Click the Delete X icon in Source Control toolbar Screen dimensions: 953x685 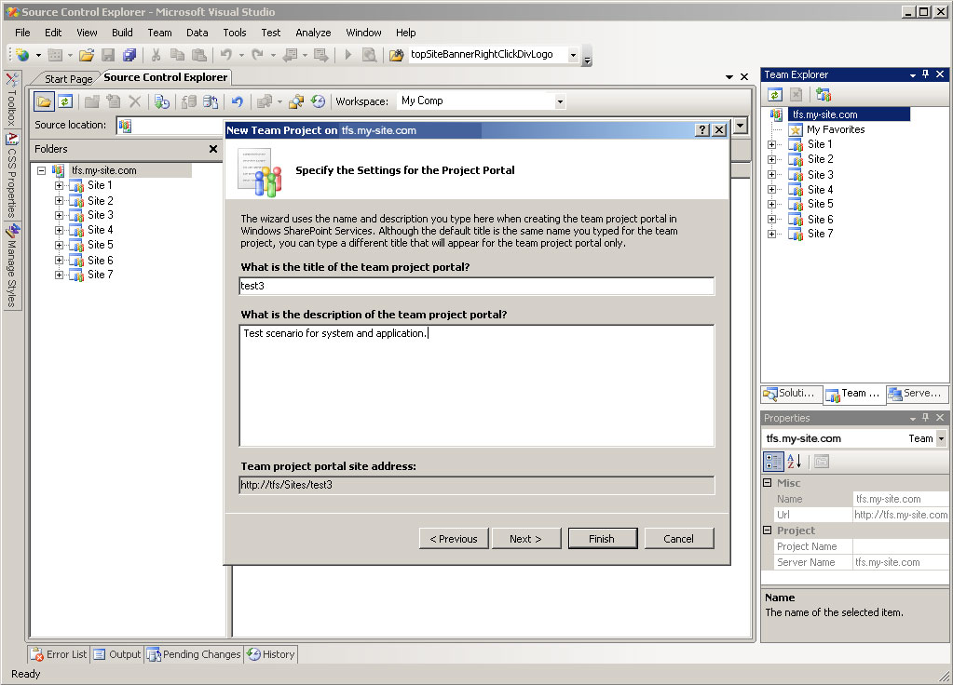tap(135, 102)
